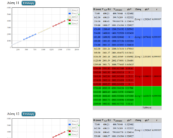The height and width of the screenshot is (138, 173).
Task: Click the 2.551893 zone dV² cell
Action: click(147, 57)
